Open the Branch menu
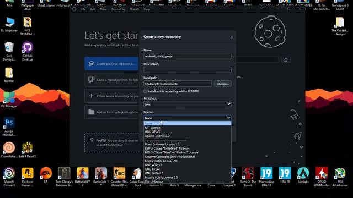This screenshot has width=353, height=198. (135, 9)
